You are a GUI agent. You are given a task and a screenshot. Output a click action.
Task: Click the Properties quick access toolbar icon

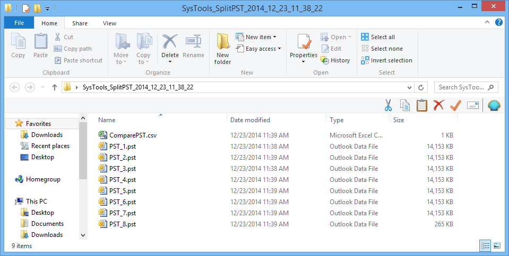point(26,8)
